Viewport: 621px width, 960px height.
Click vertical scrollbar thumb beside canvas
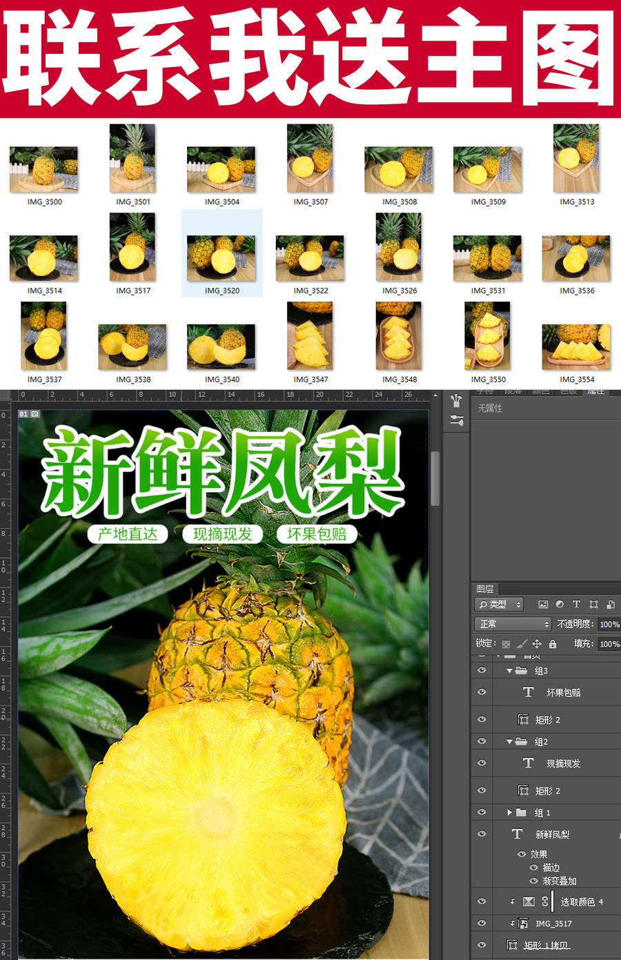435,479
